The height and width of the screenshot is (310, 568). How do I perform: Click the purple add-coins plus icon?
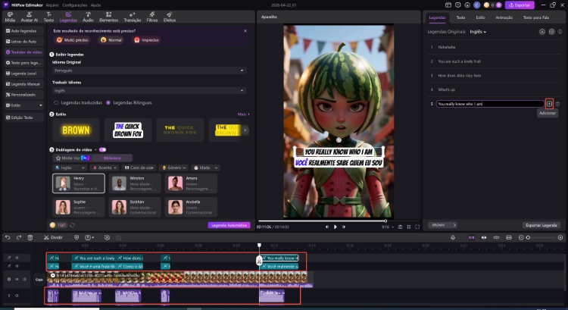pos(498,5)
